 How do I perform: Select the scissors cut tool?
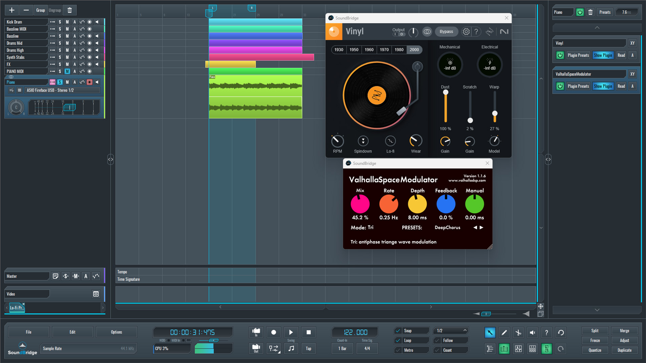[518, 332]
